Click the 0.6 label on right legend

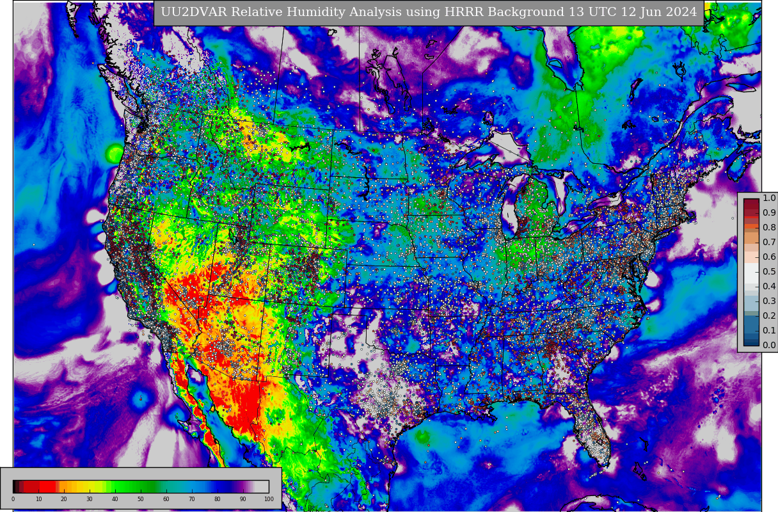(769, 257)
